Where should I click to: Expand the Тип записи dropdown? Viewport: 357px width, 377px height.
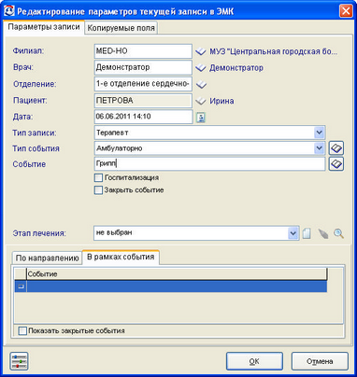tap(319, 133)
